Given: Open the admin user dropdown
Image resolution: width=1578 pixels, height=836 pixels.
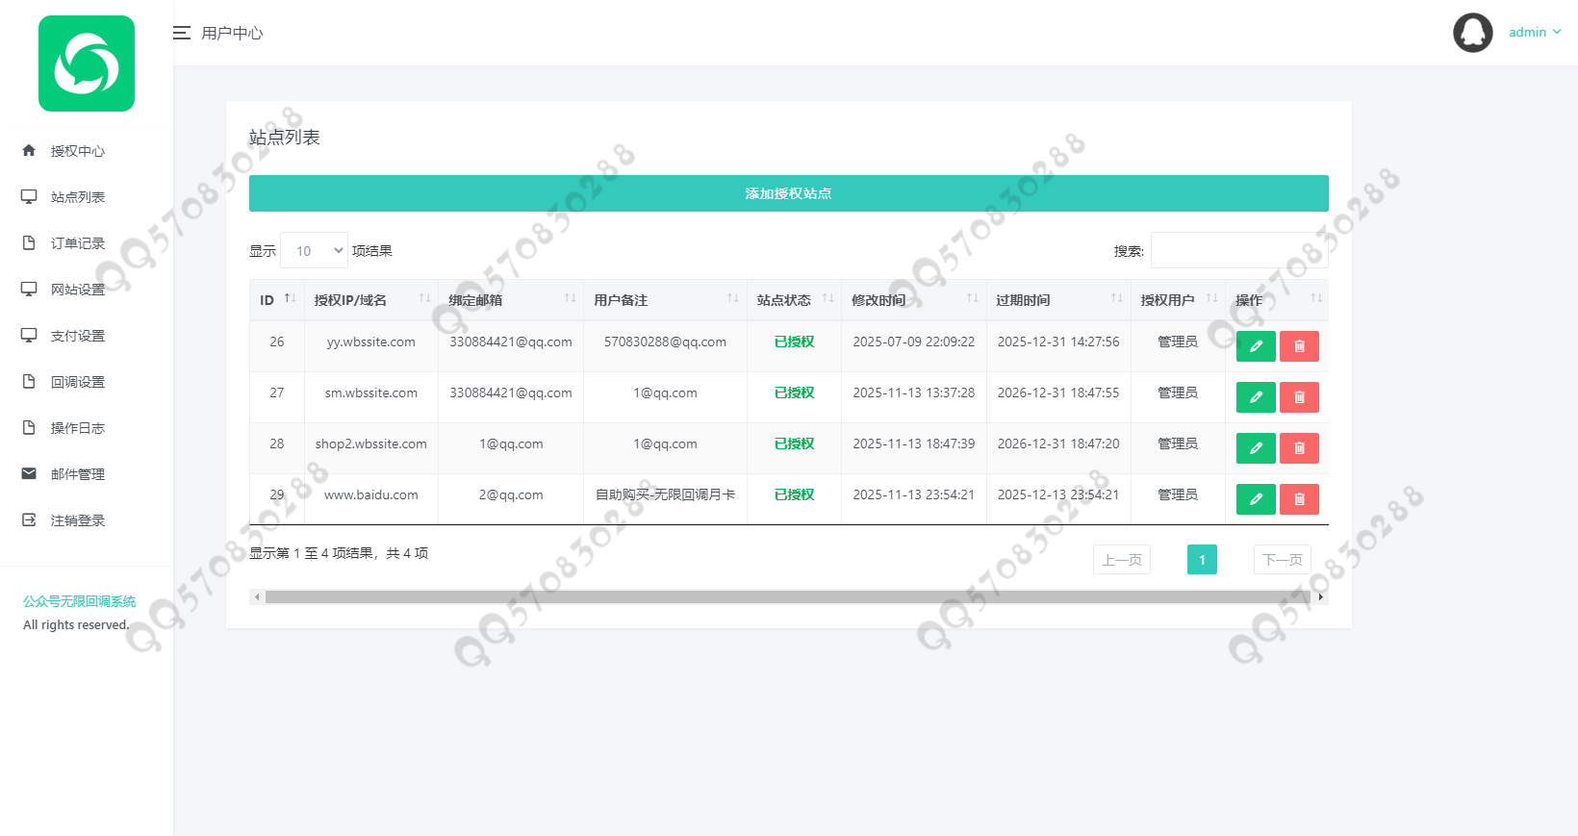Looking at the screenshot, I should [1535, 33].
